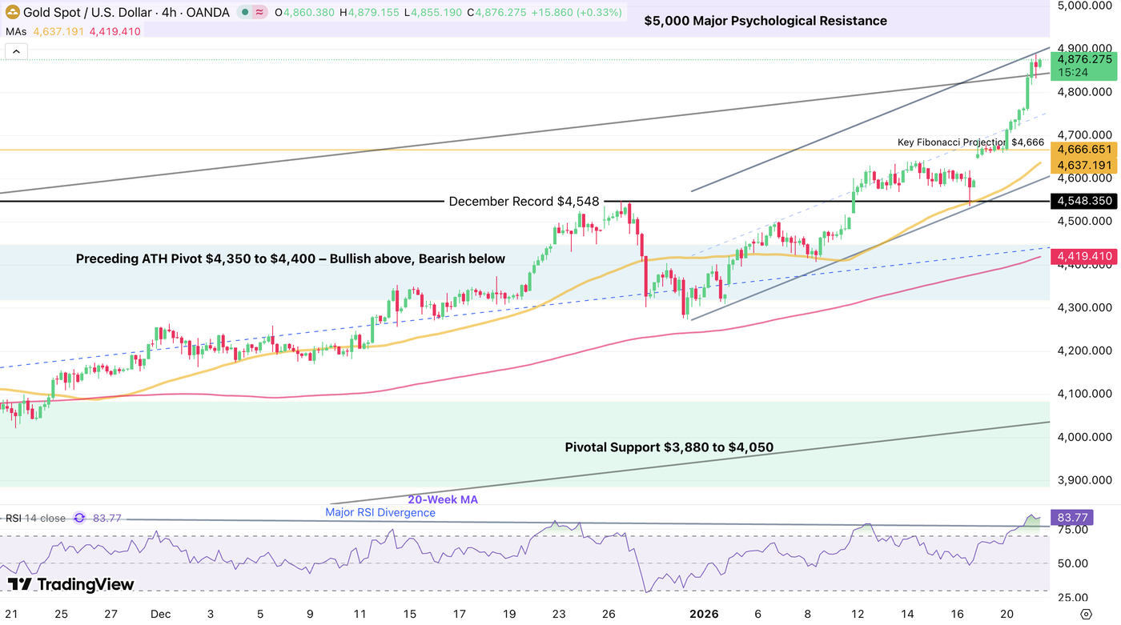This screenshot has width=1121, height=625.
Task: Select the RSI 14 close legend label
Action: pyautogui.click(x=35, y=518)
